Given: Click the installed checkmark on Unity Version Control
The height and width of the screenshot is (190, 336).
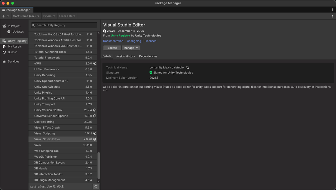Looking at the screenshot, I should click(95, 110).
